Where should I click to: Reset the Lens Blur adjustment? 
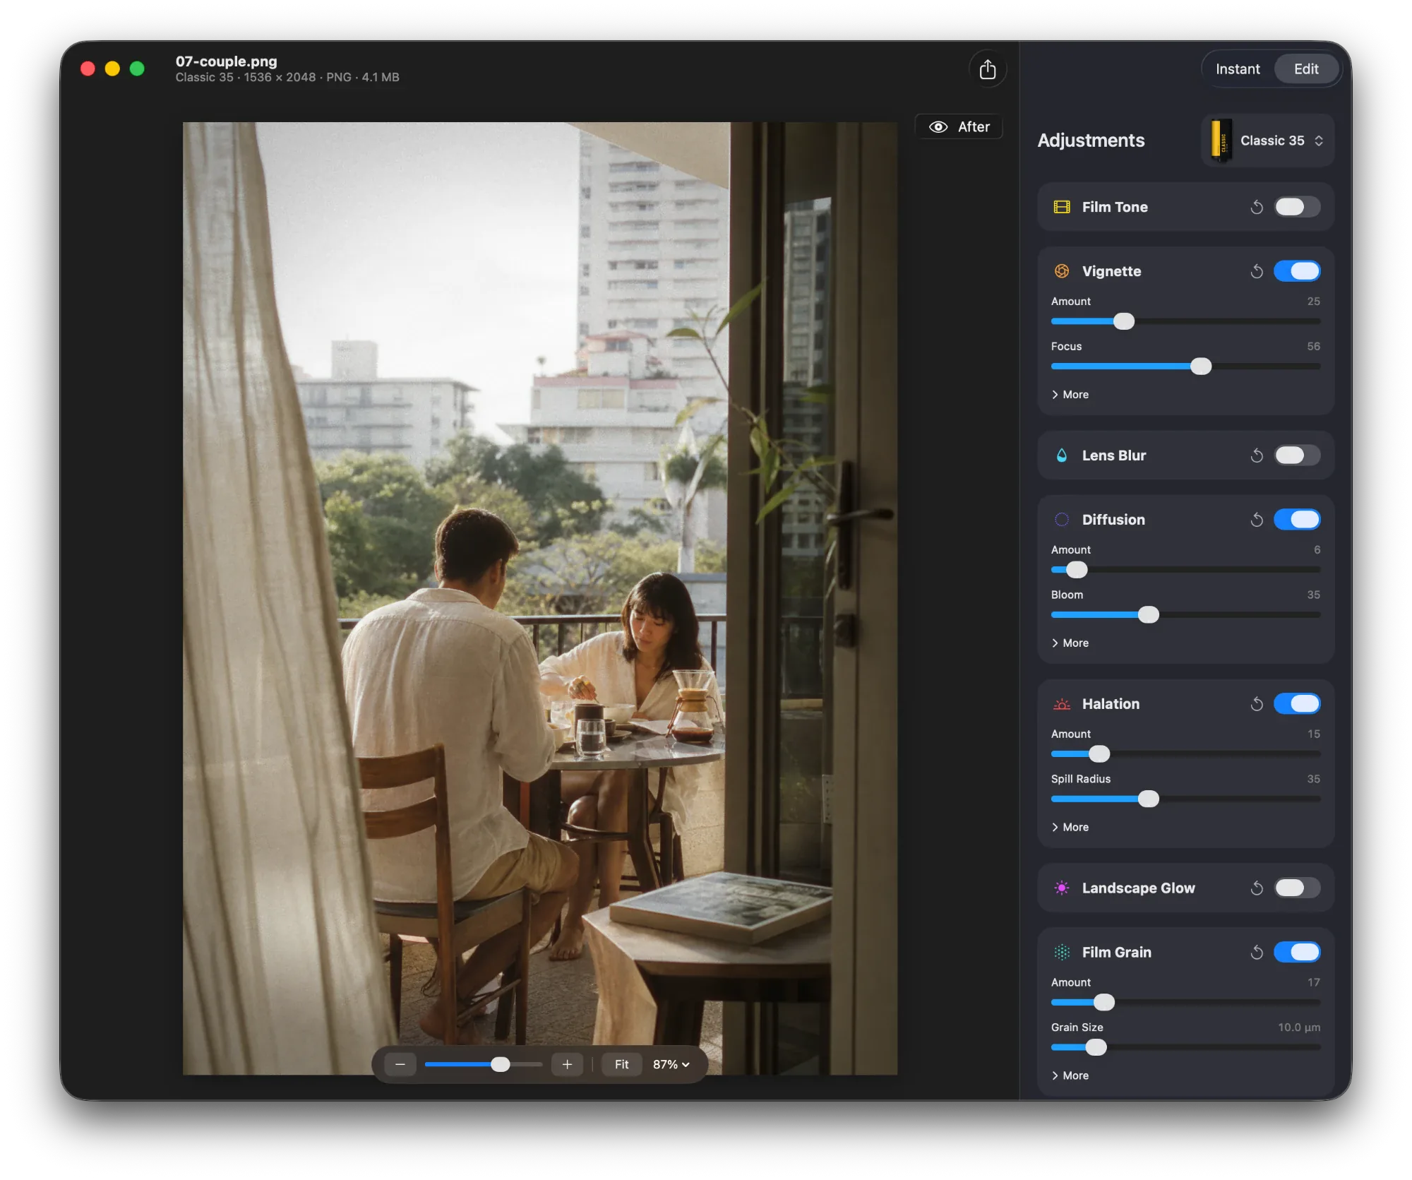[x=1257, y=455]
